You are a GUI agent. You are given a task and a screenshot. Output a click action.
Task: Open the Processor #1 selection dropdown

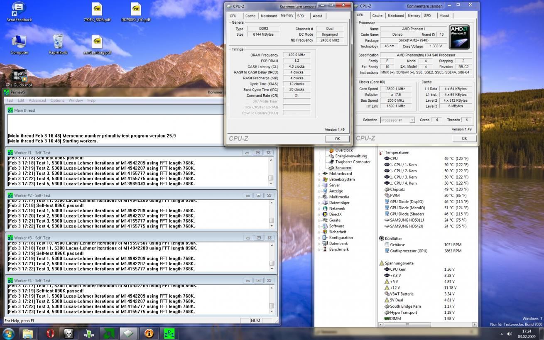click(x=397, y=120)
